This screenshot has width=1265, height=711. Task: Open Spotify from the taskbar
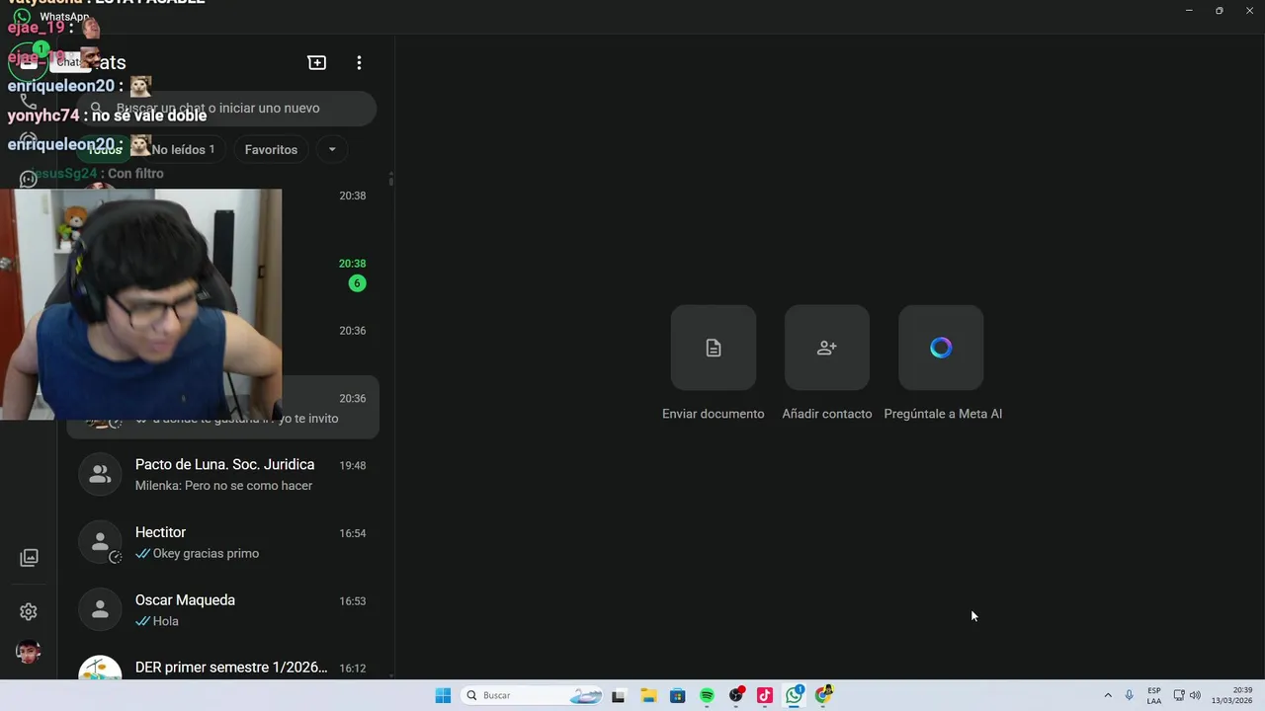[x=707, y=695]
